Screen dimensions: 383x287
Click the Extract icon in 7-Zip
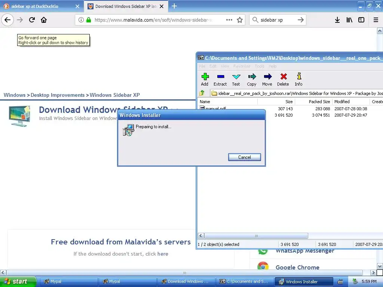220,80
